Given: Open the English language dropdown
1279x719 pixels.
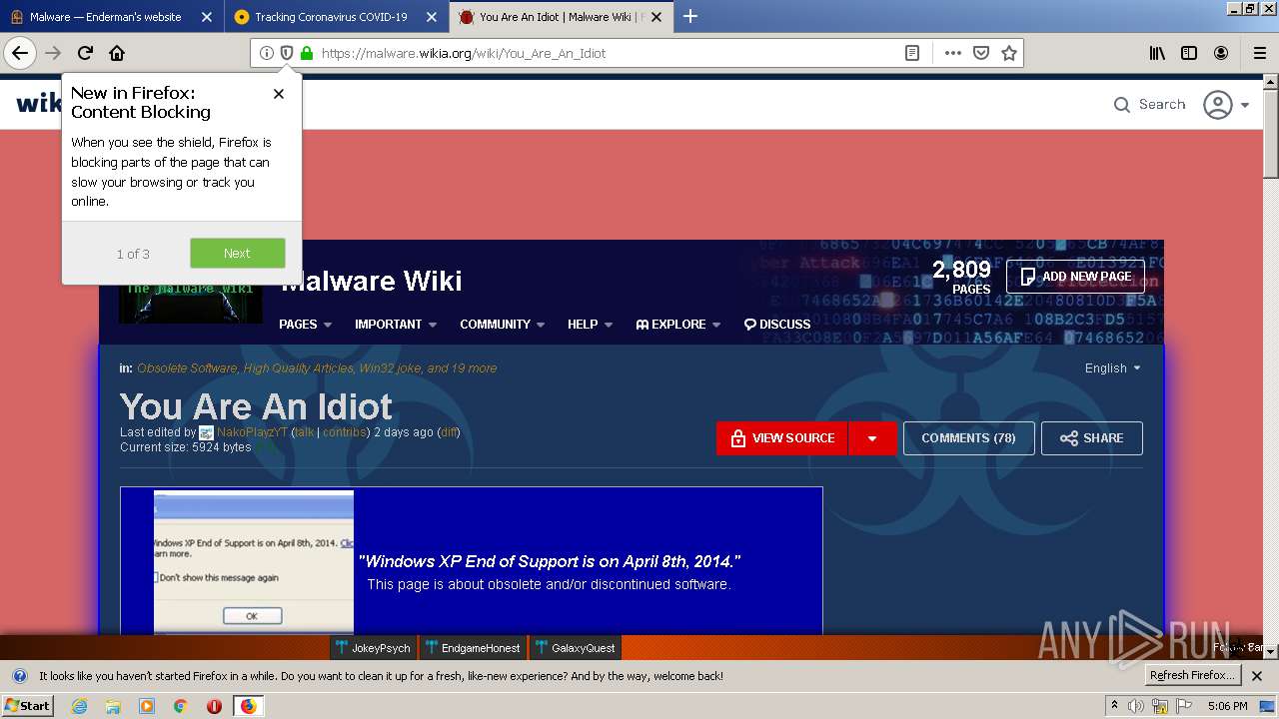Looking at the screenshot, I should click(1113, 368).
